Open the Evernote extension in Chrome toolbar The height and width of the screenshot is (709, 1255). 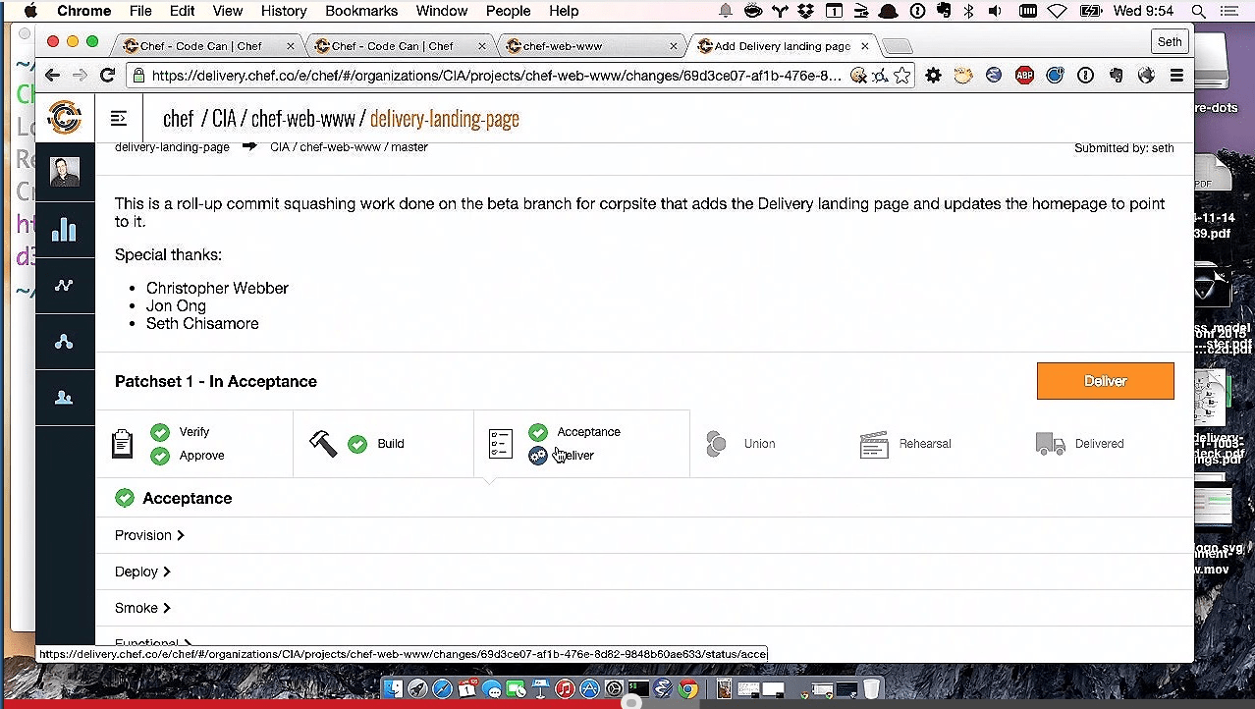point(1116,76)
